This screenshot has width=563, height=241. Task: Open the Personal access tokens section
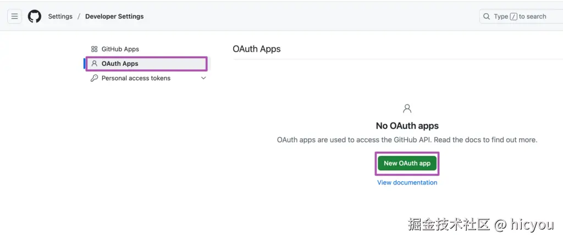pyautogui.click(x=136, y=79)
